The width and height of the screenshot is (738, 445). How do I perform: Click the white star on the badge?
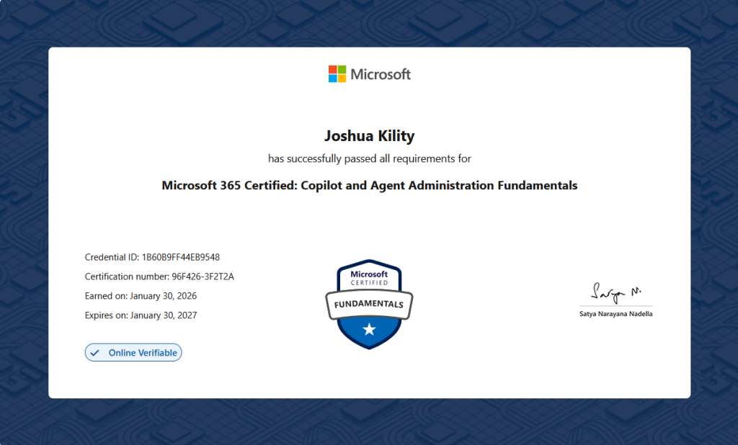(369, 330)
